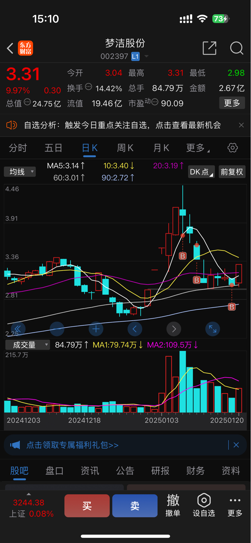This screenshot has width=251, height=543.
Task: Tap the 3.31 current price
Action: click(23, 74)
